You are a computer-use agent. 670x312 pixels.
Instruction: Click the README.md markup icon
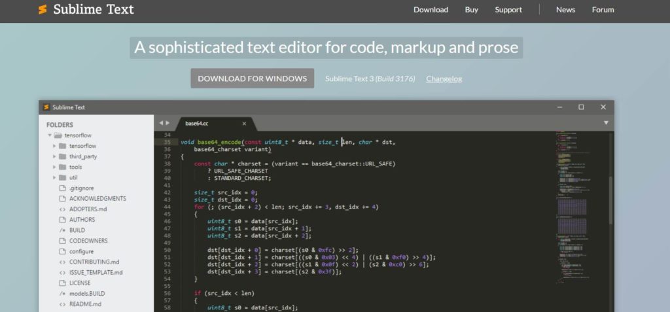[62, 304]
